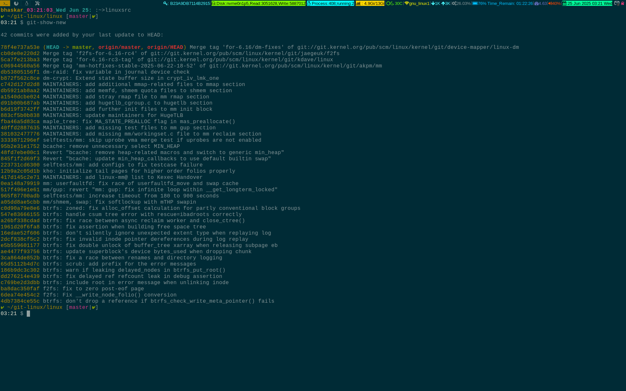
Task: Click the red origin/HEAD ref label
Action: pyautogui.click(x=165, y=47)
